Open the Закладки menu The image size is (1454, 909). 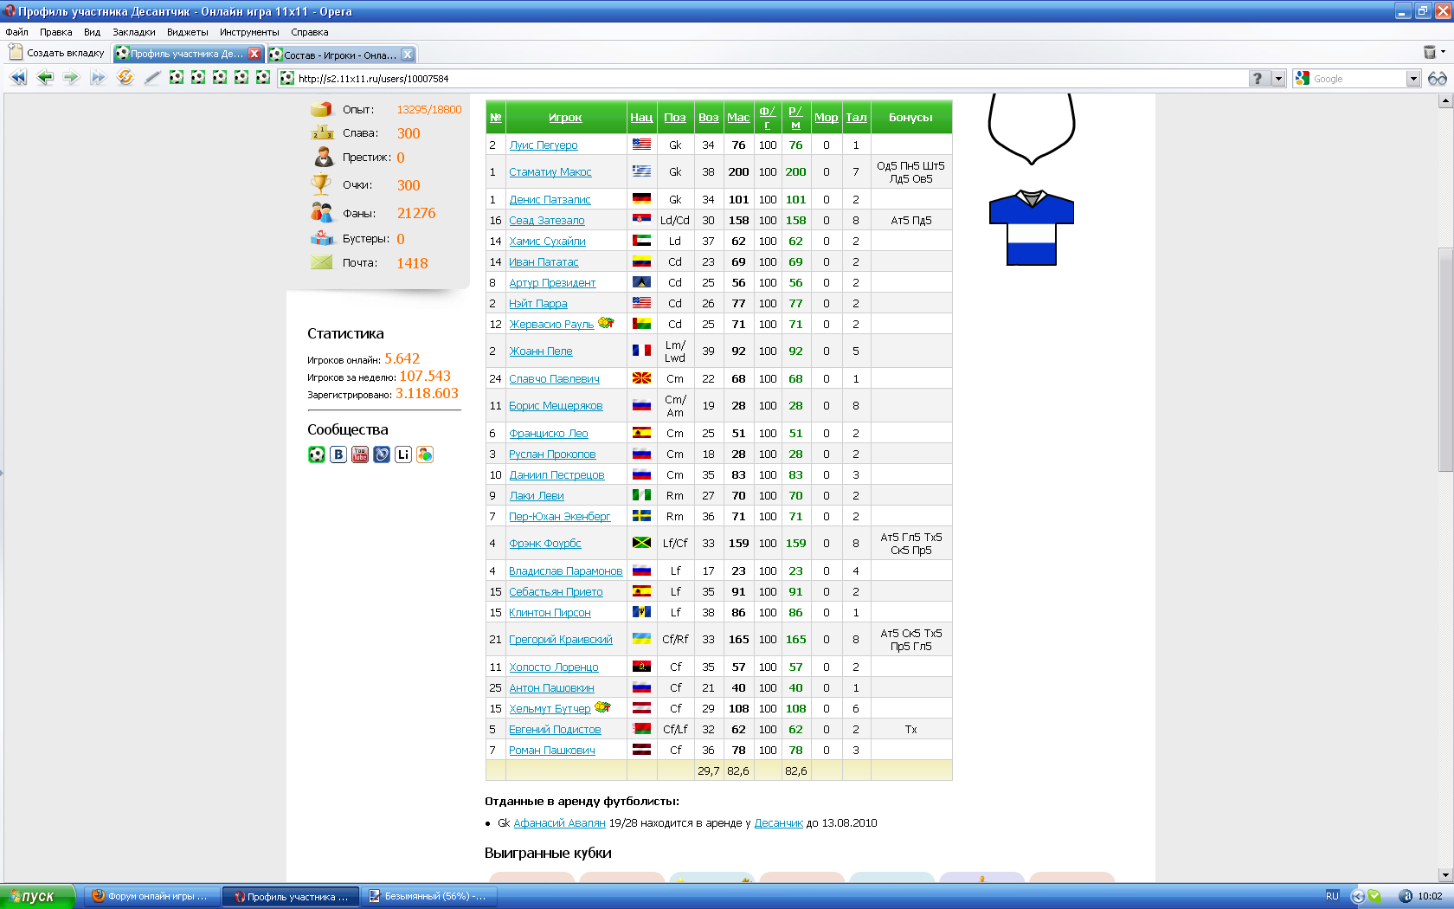[x=134, y=32]
